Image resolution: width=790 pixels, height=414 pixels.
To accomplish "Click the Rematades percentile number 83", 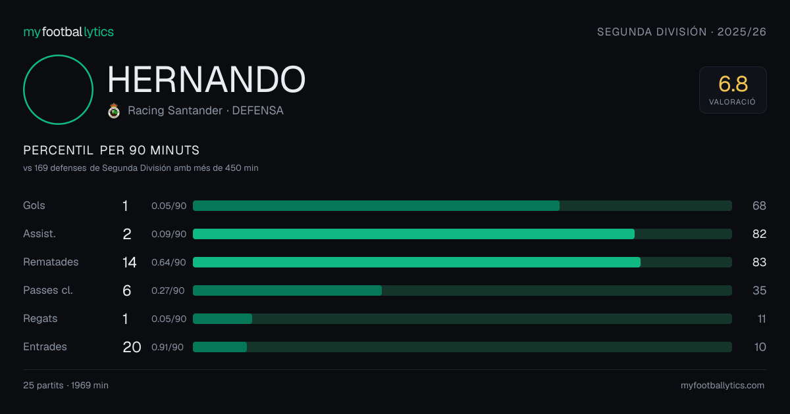I will pos(759,262).
